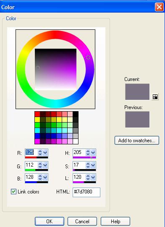165x227 pixels.
Task: Click the Cancel button
Action: (x=82, y=222)
